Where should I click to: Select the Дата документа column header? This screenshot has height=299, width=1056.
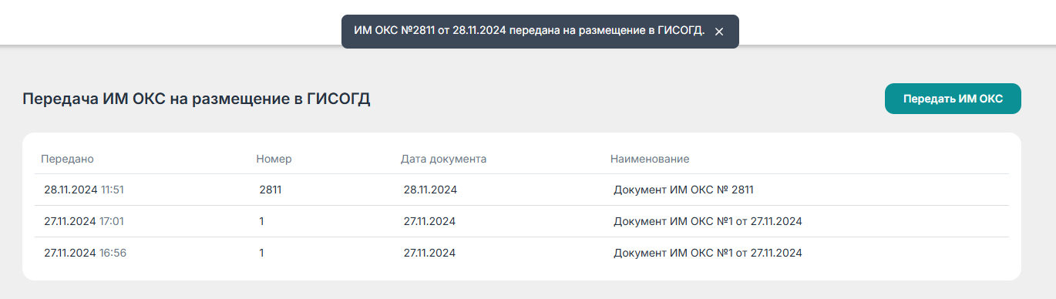pos(443,159)
